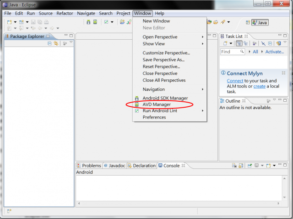Image resolution: width=293 pixels, height=219 pixels.
Task: Open Task List view menu triangle
Action: pos(285,42)
